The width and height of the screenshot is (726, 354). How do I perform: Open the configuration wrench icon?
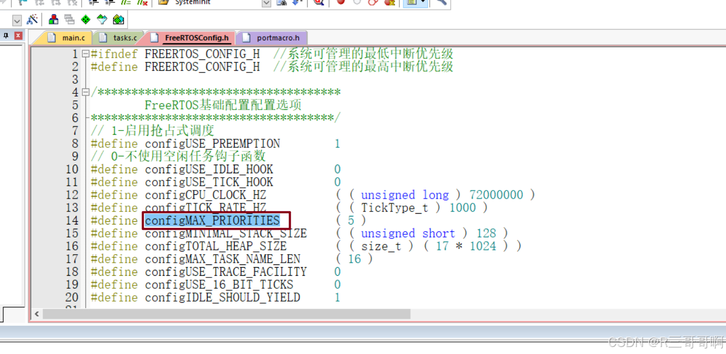point(442,2)
